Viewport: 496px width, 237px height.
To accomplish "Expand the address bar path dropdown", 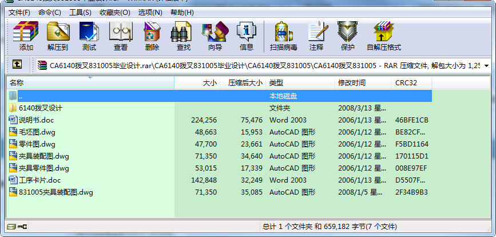I will [x=486, y=66].
